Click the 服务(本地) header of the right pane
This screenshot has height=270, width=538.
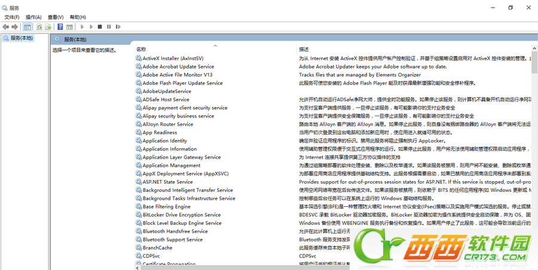point(75,39)
